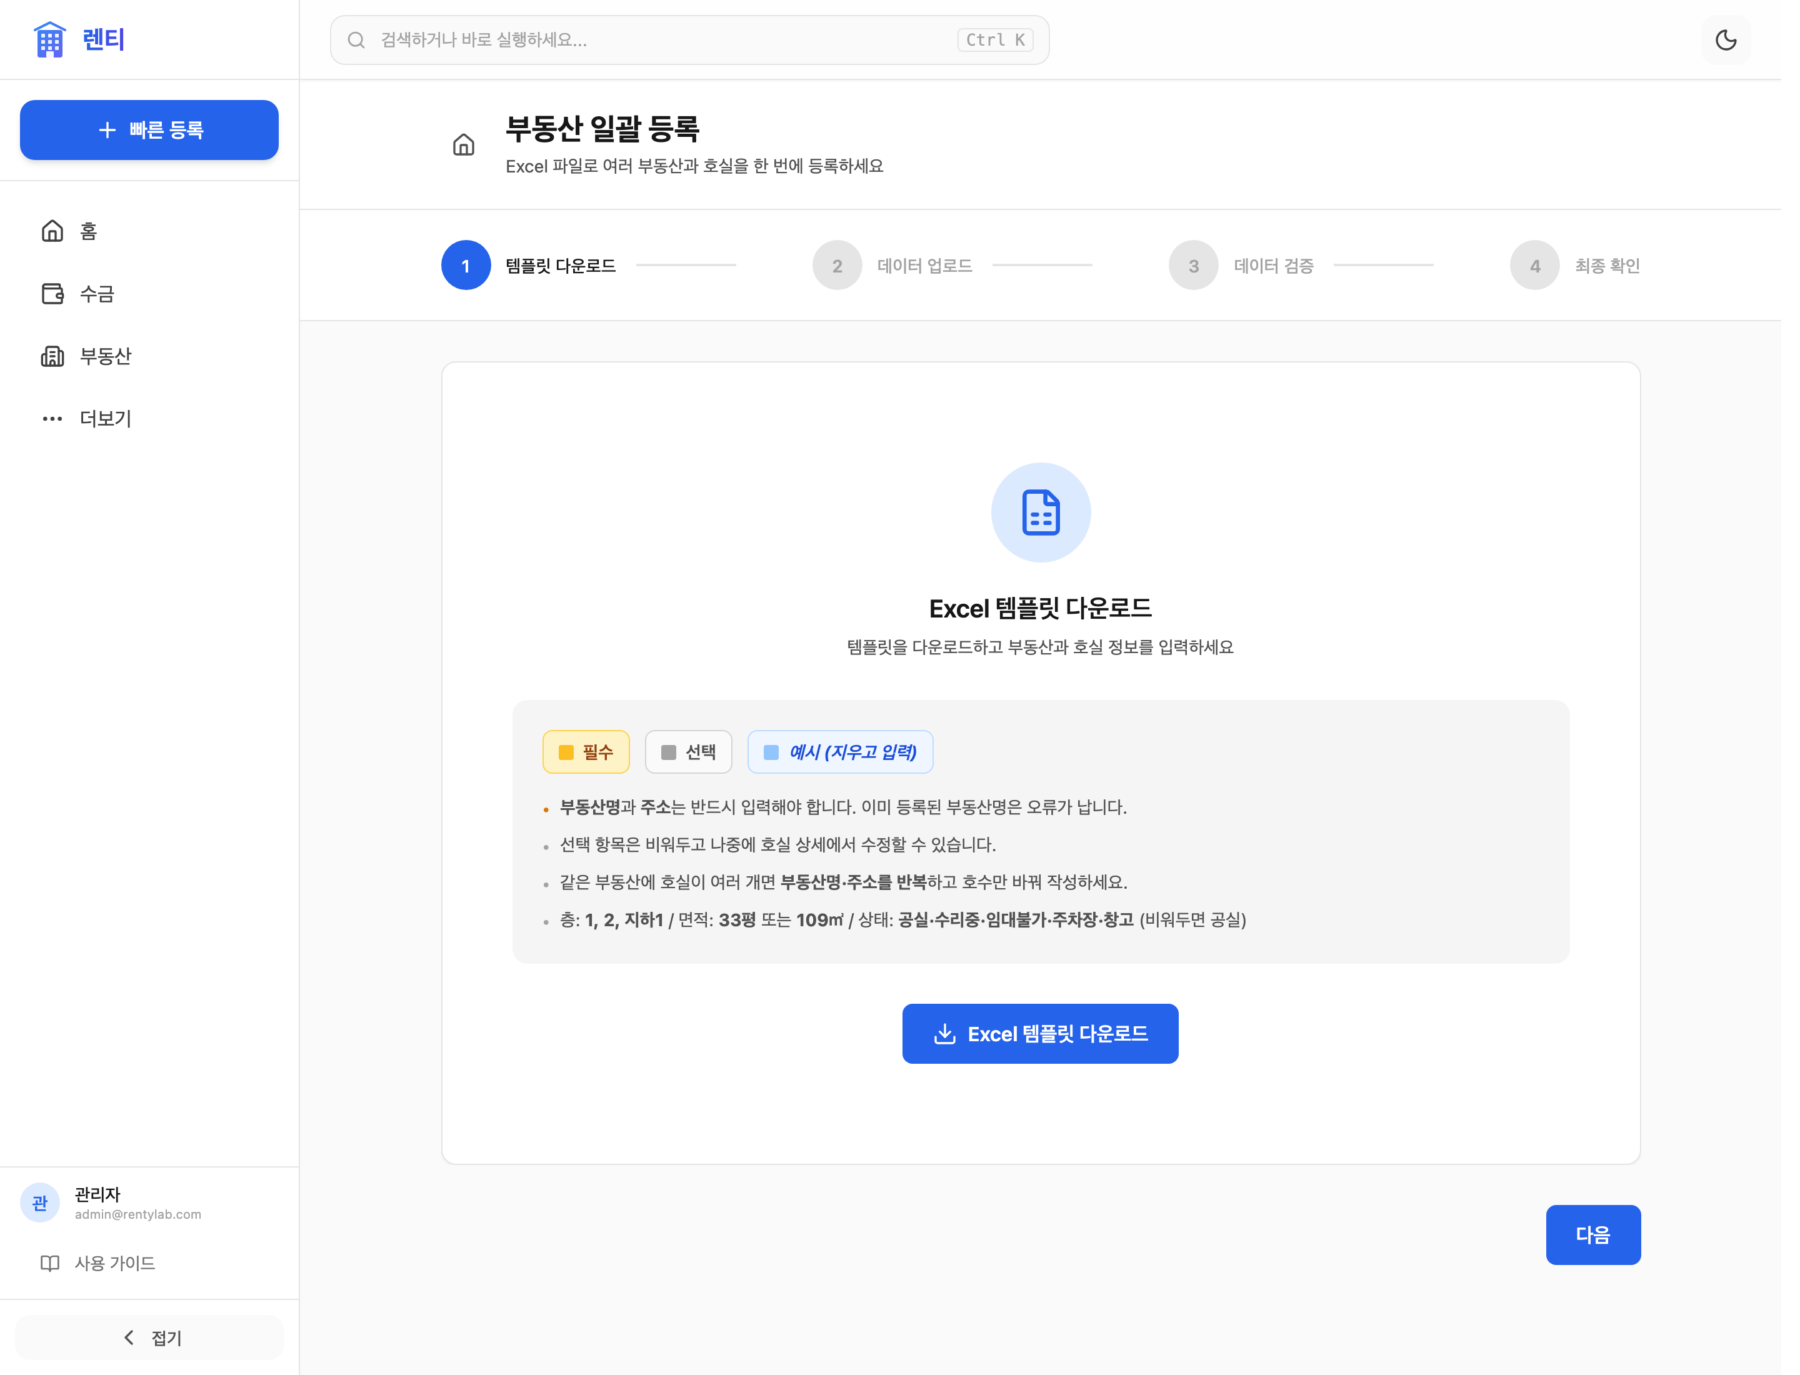Select step 4 최종 확인
Viewport: 1800px width, 1375px height.
(1575, 265)
